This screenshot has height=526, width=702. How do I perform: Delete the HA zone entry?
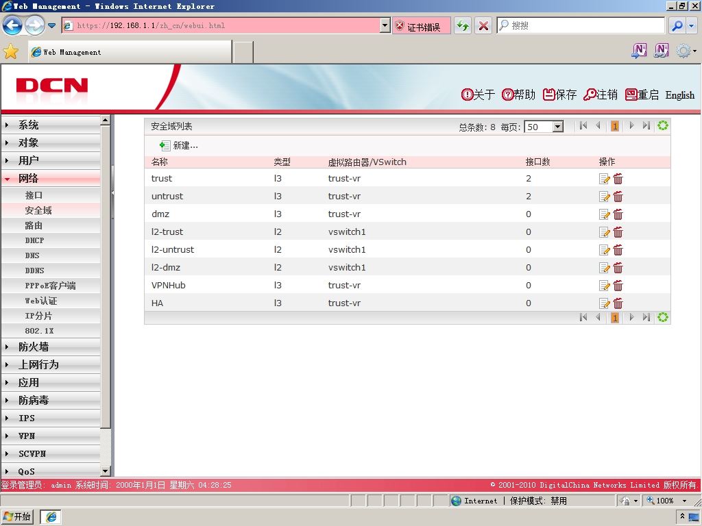point(618,303)
